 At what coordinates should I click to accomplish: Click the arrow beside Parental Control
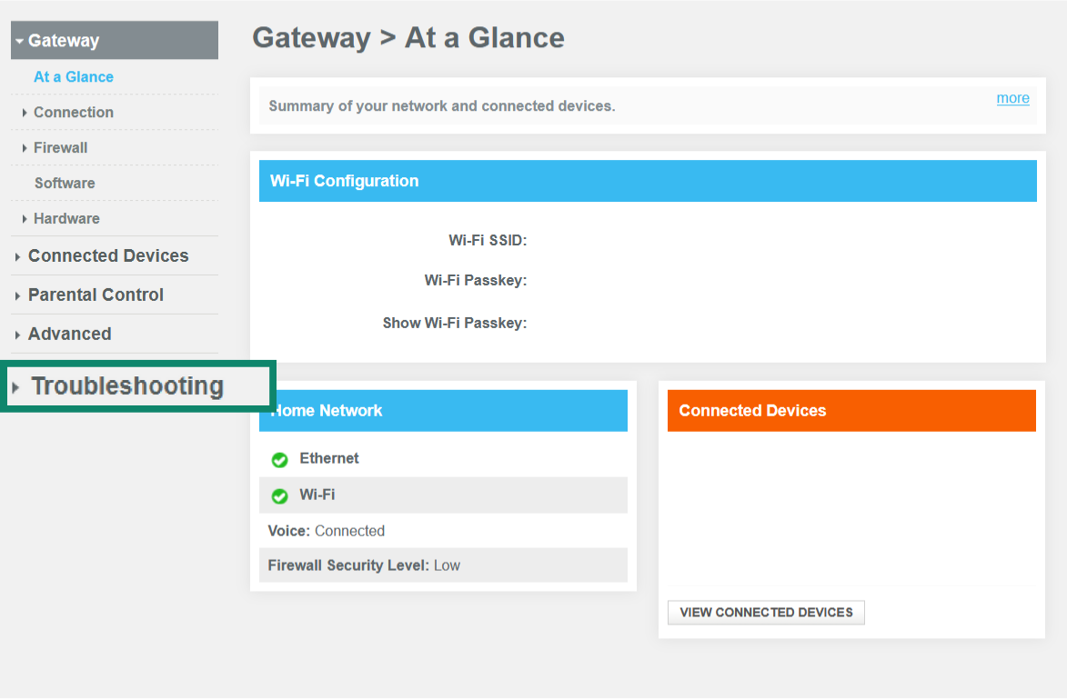tap(15, 295)
